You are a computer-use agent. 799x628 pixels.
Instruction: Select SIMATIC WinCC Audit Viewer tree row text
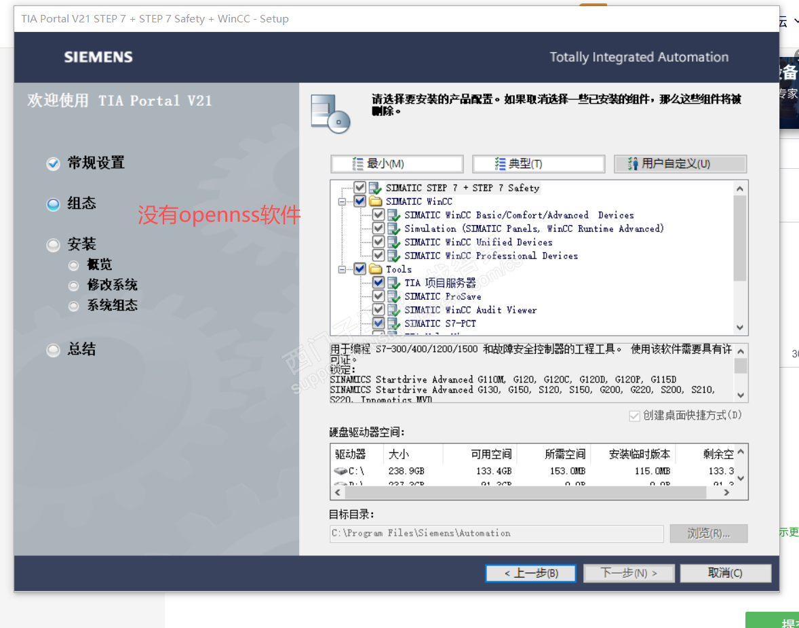[x=470, y=310]
